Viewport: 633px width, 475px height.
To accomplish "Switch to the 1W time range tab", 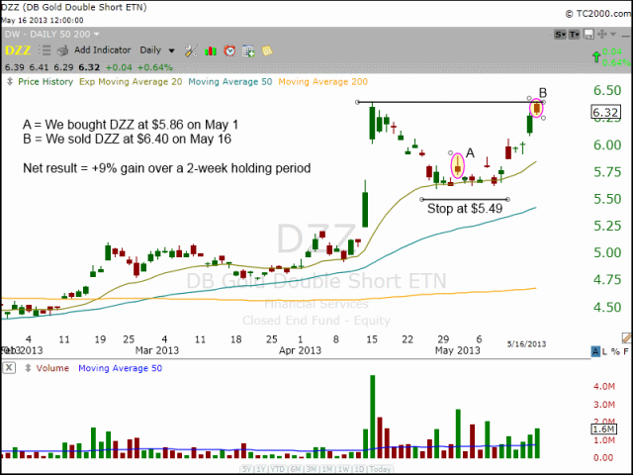I will 343,469.
